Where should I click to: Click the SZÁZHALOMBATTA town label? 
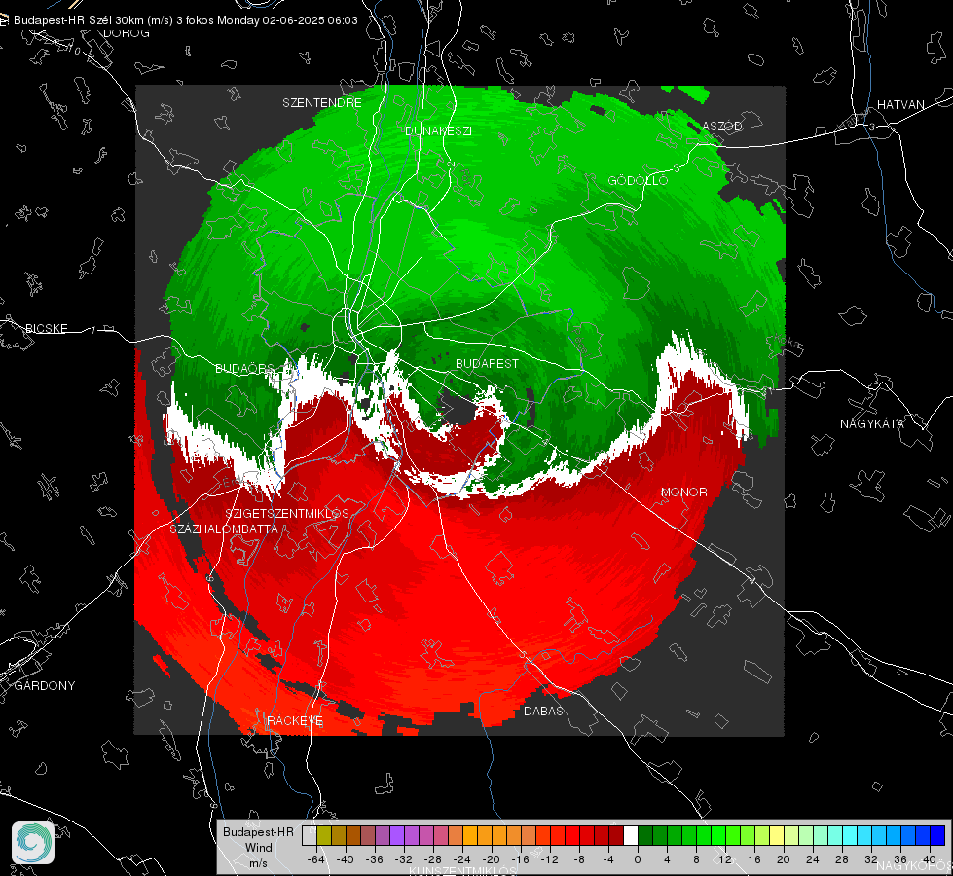pos(224,529)
